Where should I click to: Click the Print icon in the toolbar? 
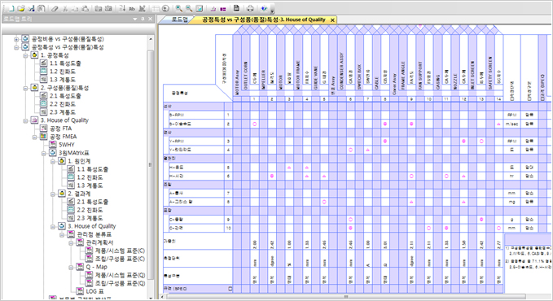[250, 8]
